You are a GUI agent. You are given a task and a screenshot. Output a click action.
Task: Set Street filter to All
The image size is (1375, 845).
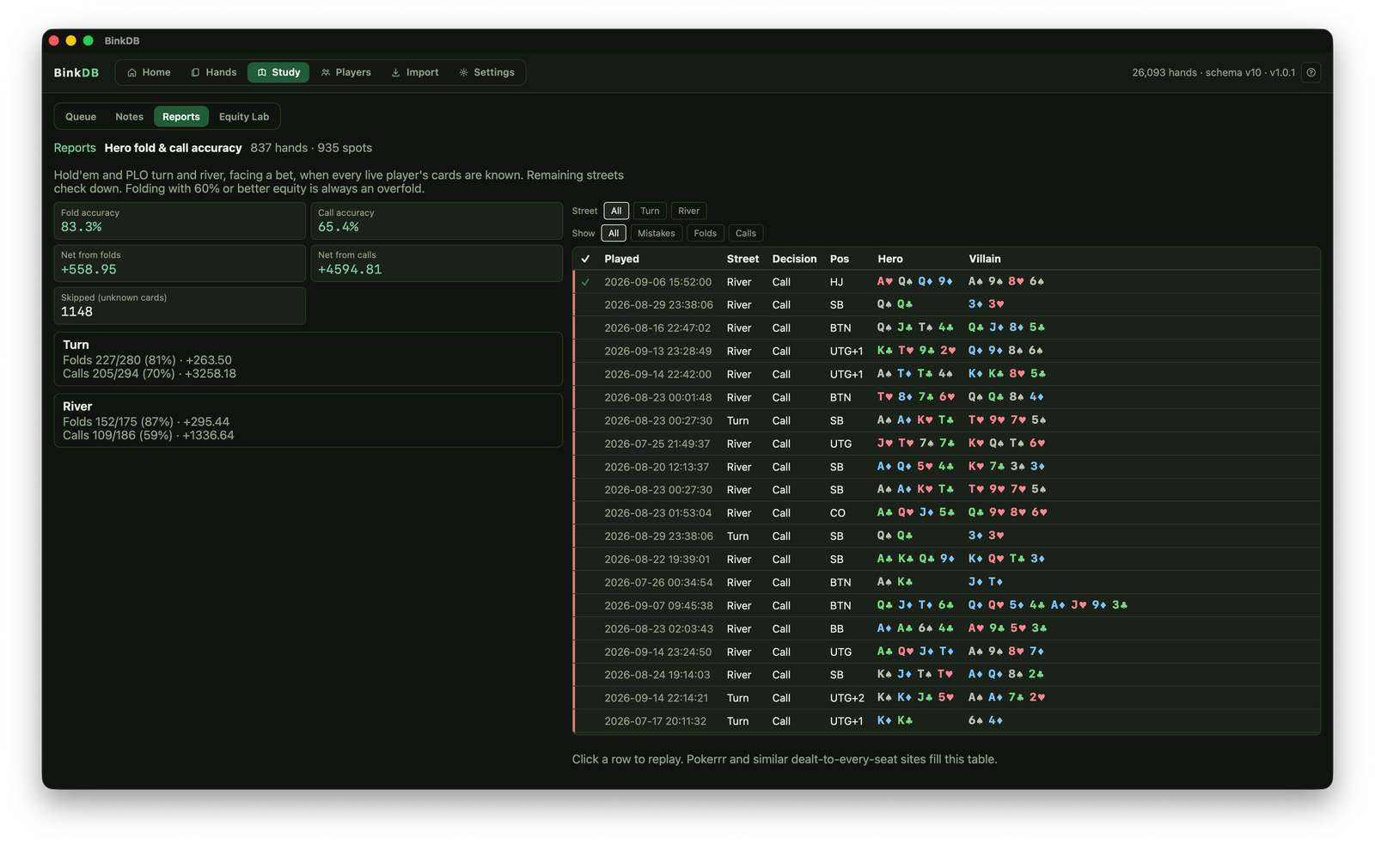(616, 211)
